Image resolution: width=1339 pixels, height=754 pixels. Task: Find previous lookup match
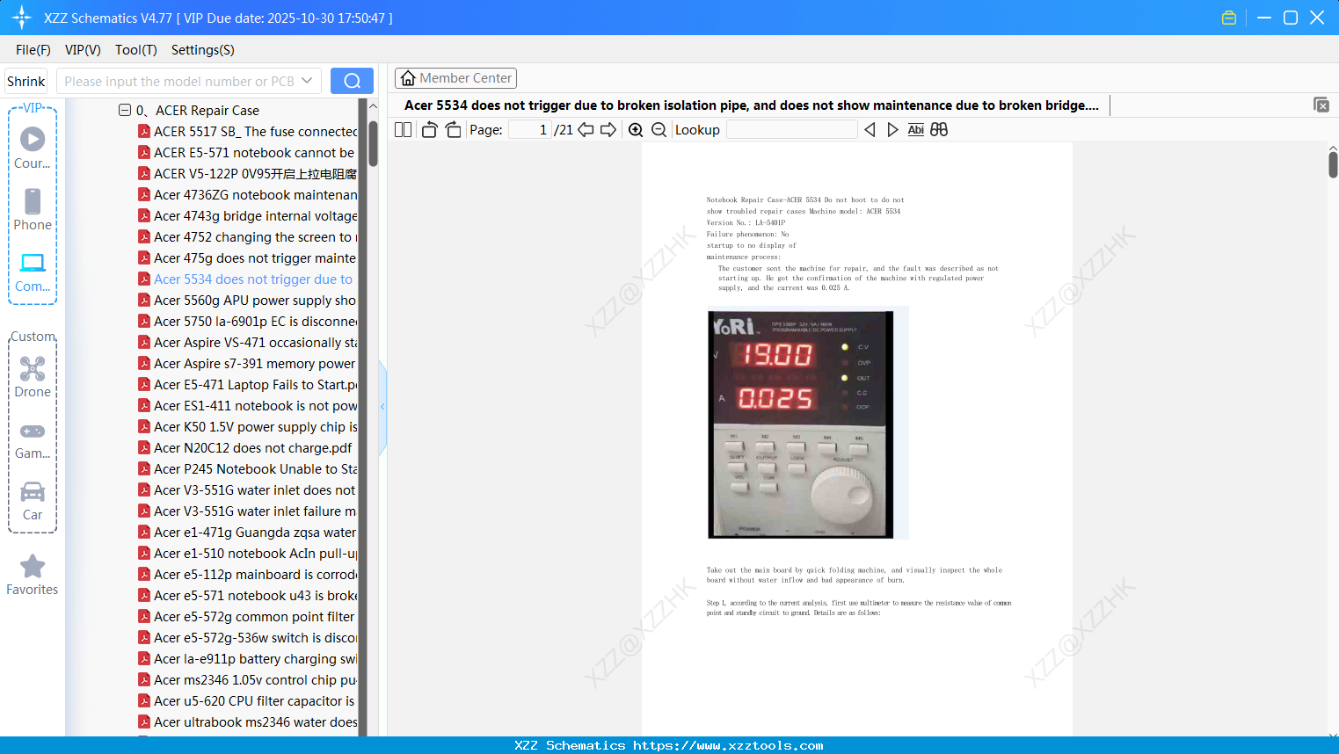coord(870,130)
